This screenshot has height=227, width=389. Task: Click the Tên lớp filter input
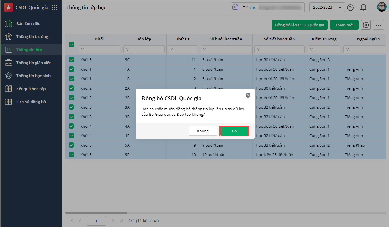(144, 49)
